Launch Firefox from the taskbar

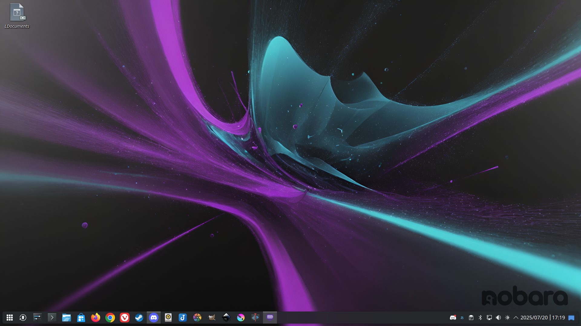[x=96, y=318]
